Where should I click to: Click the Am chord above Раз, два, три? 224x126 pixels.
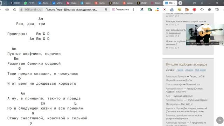pyautogui.click(x=41, y=19)
